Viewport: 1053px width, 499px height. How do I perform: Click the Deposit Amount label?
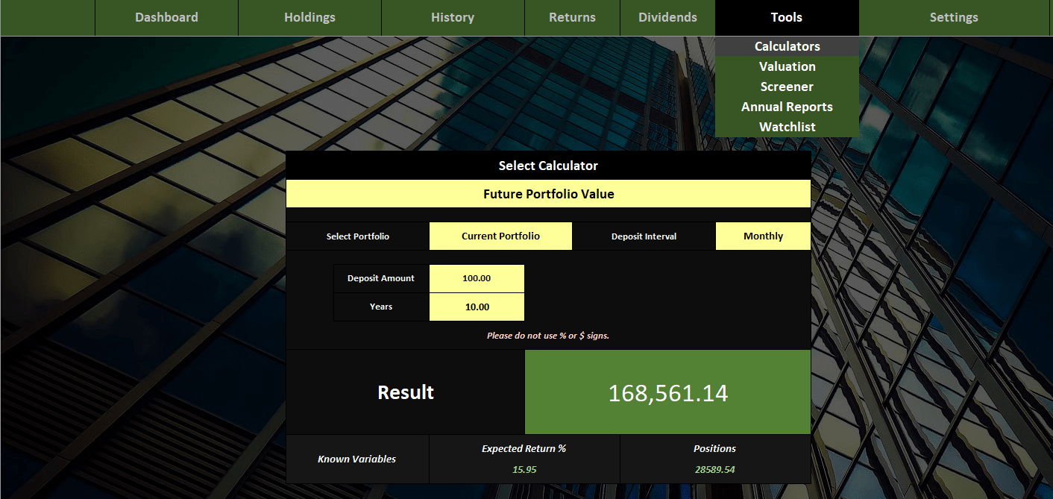381,278
